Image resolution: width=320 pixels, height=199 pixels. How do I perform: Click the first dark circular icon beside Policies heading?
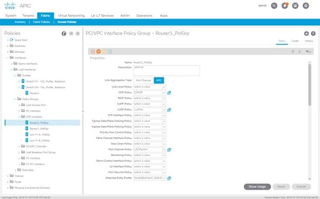(64, 33)
